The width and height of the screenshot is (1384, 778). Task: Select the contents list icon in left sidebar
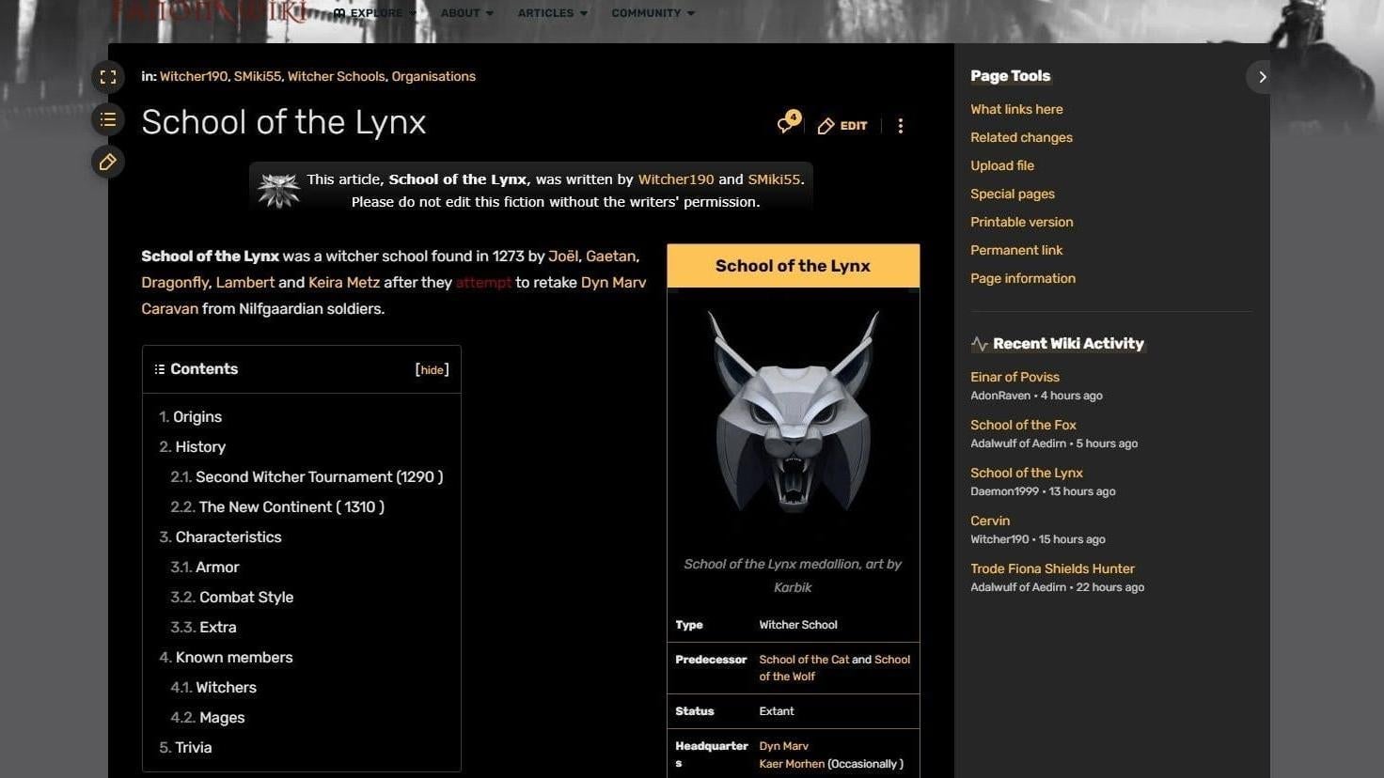pyautogui.click(x=107, y=119)
